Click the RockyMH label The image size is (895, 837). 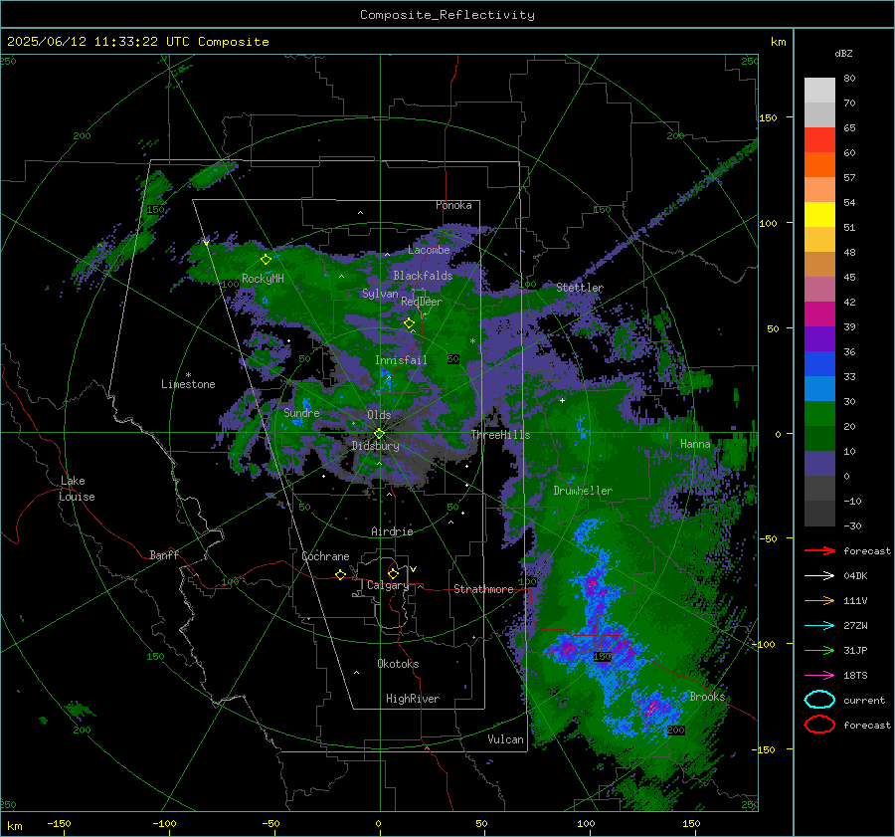(x=263, y=279)
